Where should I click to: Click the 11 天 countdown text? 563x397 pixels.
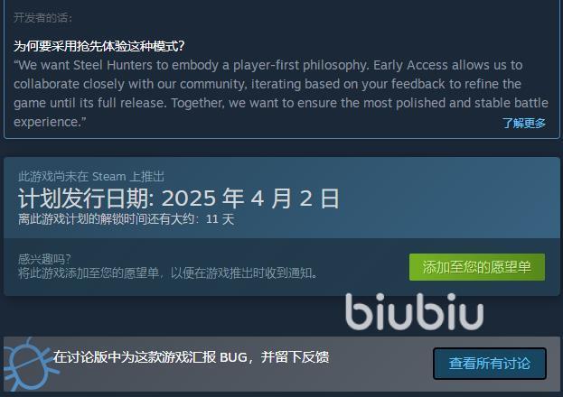[x=221, y=219]
